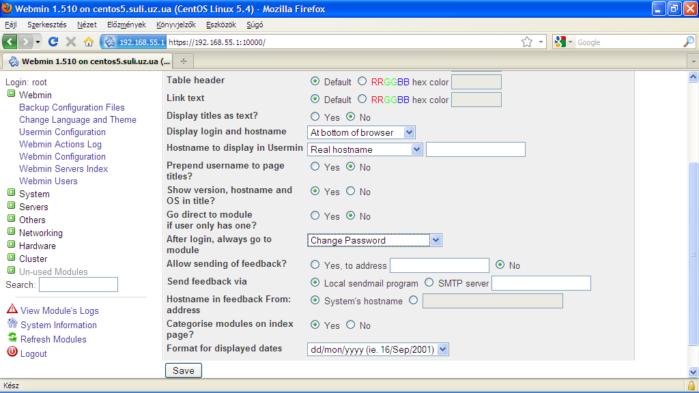The image size is (699, 393).
Task: Open the Eszközök menu
Action: point(220,25)
